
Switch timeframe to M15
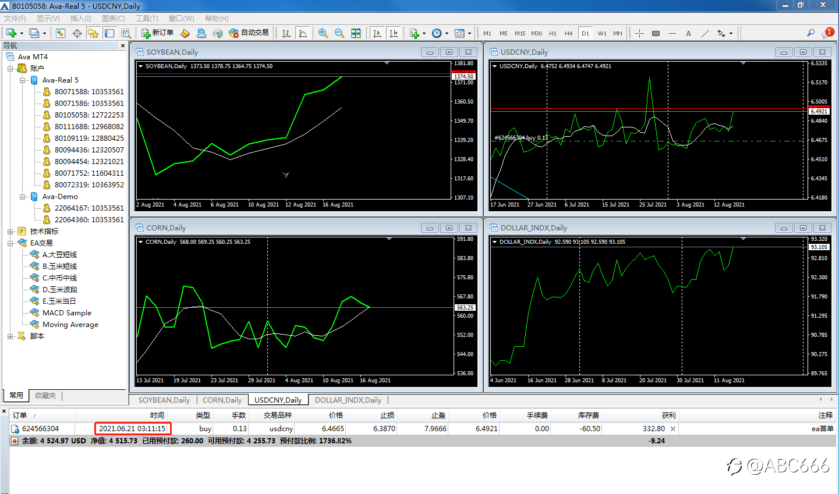(520, 33)
